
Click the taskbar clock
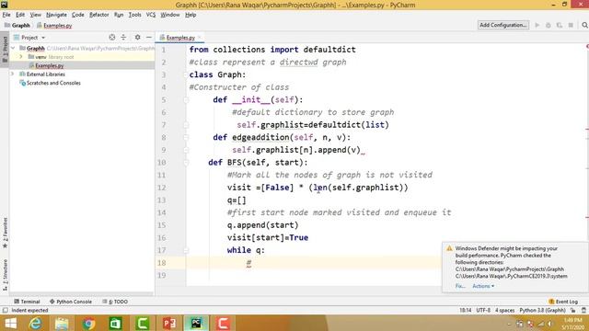point(573,324)
